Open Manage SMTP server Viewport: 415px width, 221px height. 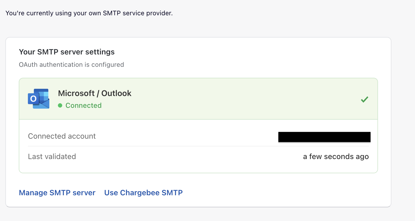pos(57,193)
